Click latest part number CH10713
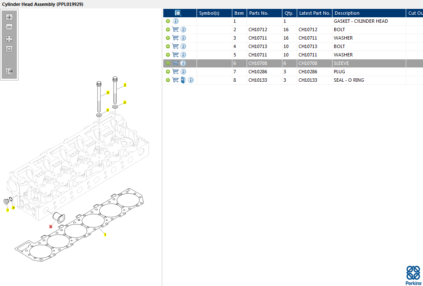423x286 pixels. tap(308, 46)
